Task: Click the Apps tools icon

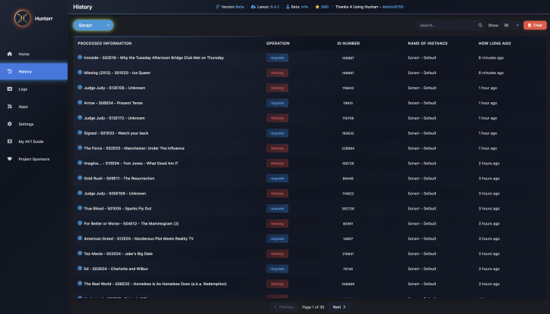Action: pyautogui.click(x=10, y=107)
